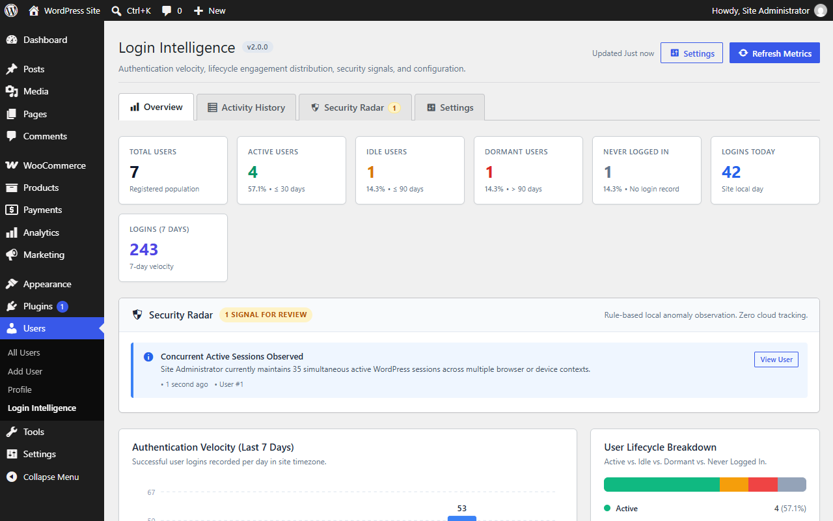Switch to the Settings tab
Image resolution: width=833 pixels, height=521 pixels.
pyautogui.click(x=450, y=107)
